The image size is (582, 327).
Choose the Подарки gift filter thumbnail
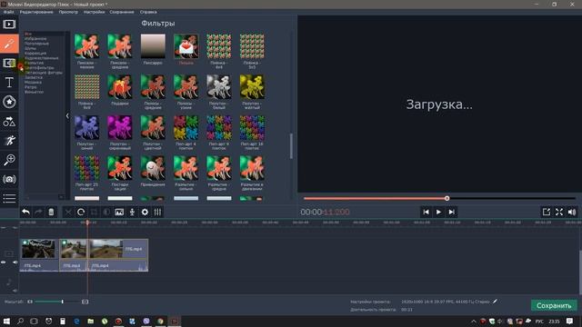tap(120, 87)
